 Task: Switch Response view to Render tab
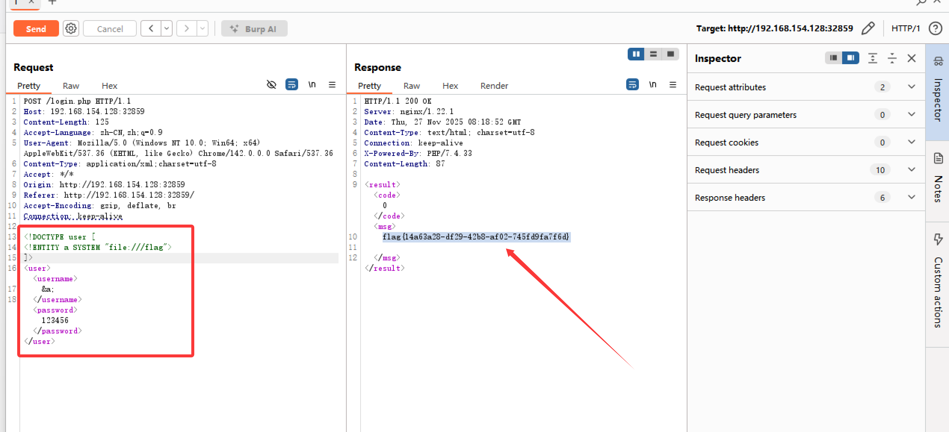click(x=494, y=86)
